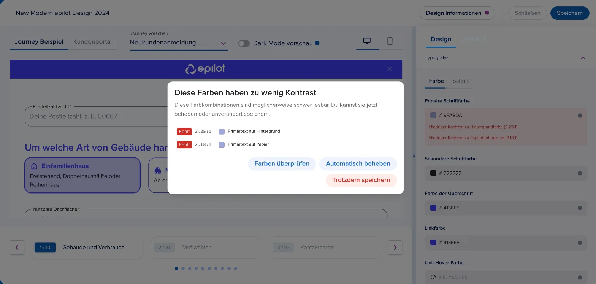This screenshot has height=284, width=596.
Task: Open the Design tab in the side panel
Action: pyautogui.click(x=441, y=39)
